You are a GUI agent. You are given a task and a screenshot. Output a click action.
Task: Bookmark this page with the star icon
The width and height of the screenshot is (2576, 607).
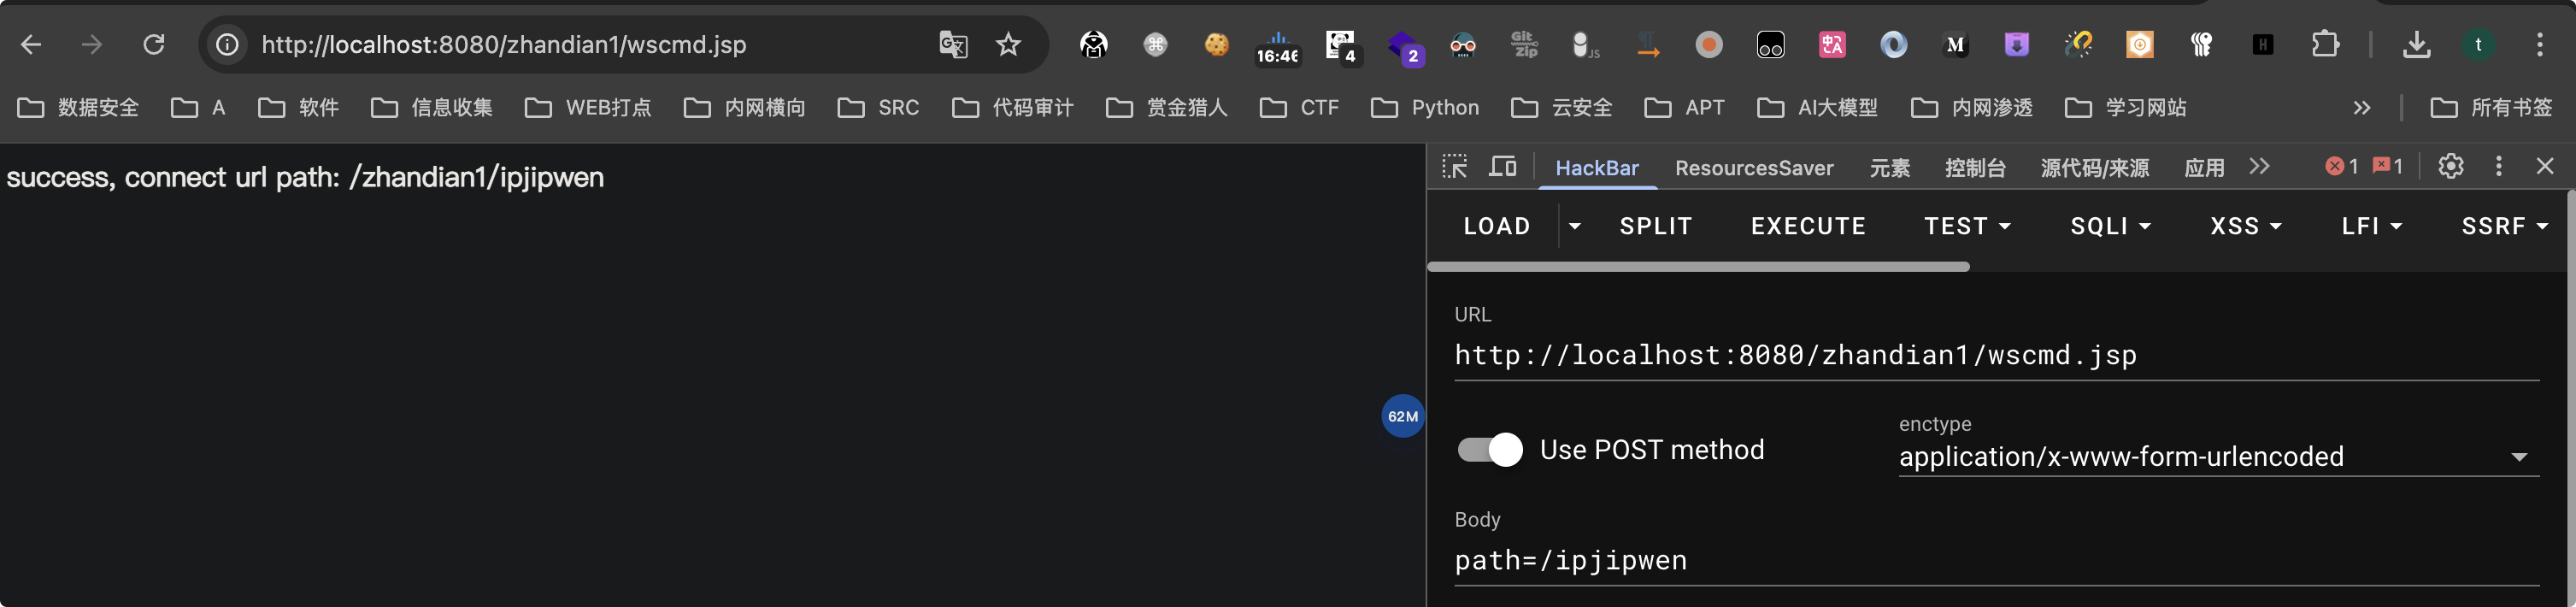(1008, 44)
